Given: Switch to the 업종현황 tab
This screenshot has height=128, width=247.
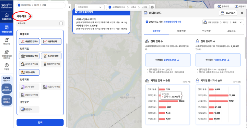Looking at the screenshot, I should (156, 31).
